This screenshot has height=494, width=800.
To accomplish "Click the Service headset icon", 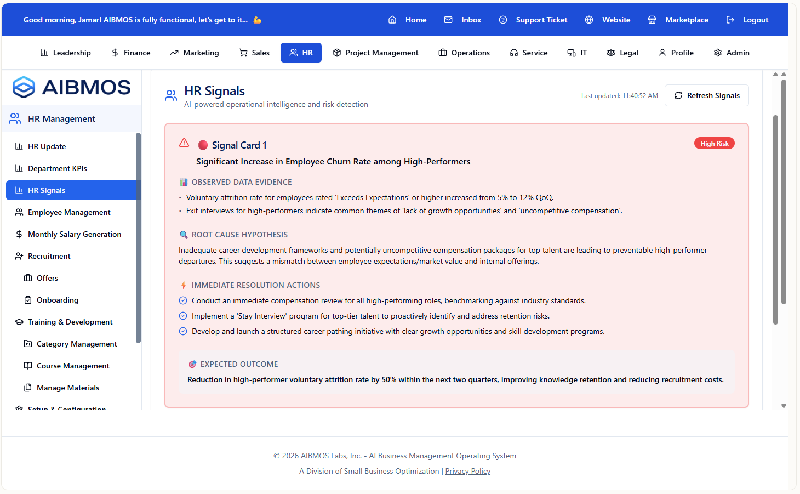I will pos(514,53).
